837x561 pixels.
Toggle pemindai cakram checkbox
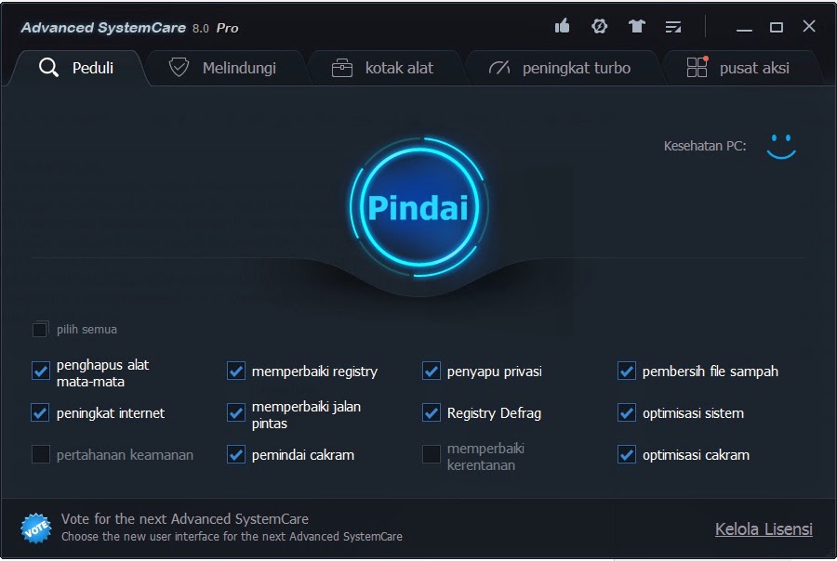coord(236,454)
